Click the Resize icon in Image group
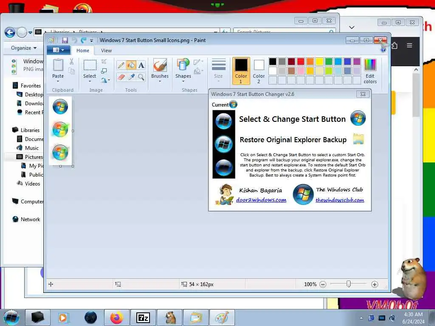The width and height of the screenshot is (435, 326). [104, 71]
